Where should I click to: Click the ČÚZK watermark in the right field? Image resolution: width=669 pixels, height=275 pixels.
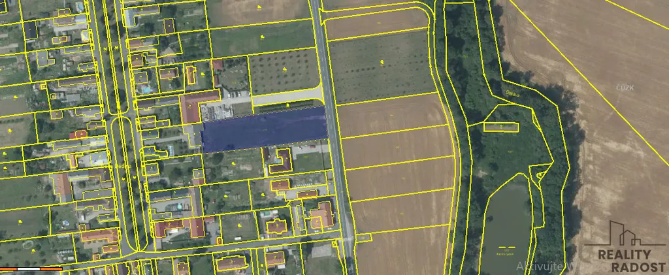(625, 87)
